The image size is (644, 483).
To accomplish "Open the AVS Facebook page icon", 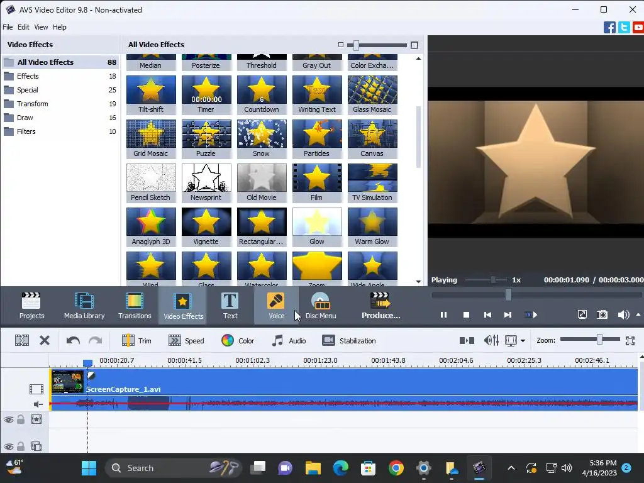I will pyautogui.click(x=609, y=28).
